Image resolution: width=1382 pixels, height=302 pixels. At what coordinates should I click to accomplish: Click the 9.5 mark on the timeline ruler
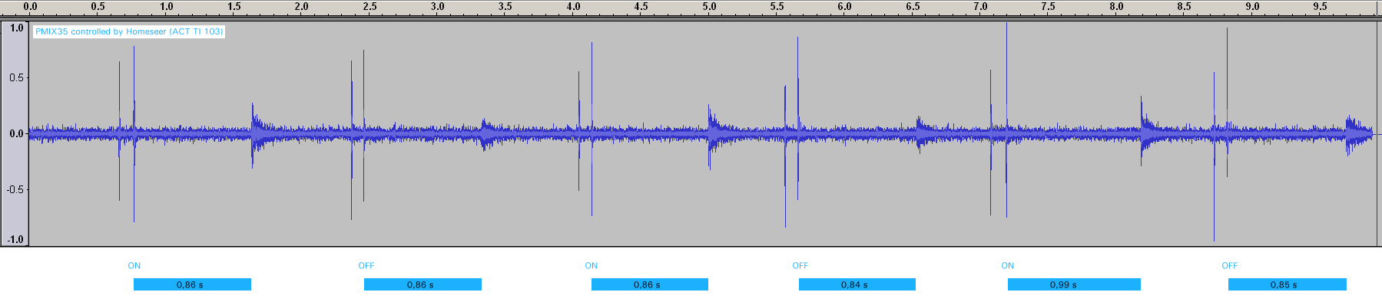coord(1321,6)
